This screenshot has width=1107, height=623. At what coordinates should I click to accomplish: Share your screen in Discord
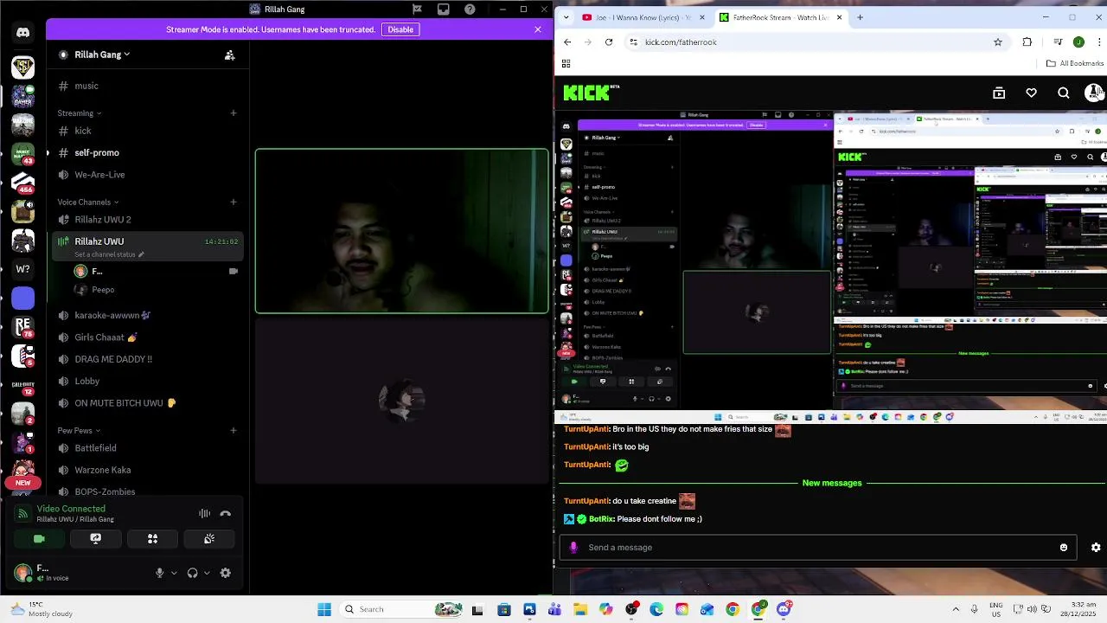pyautogui.click(x=95, y=538)
